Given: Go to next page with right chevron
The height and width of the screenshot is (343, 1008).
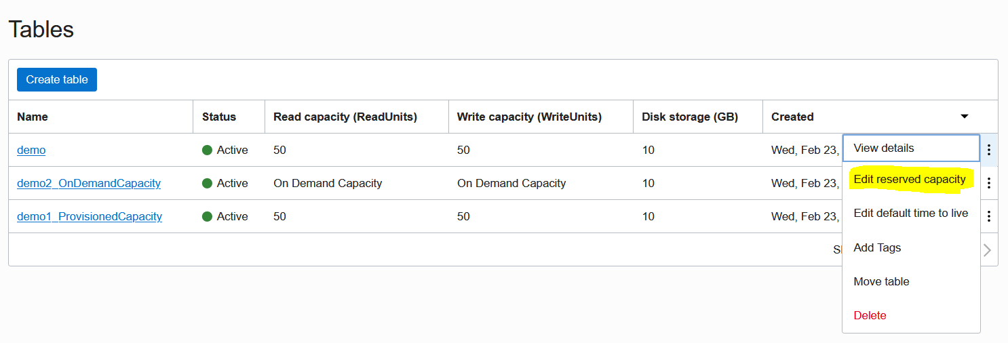Looking at the screenshot, I should 987,250.
